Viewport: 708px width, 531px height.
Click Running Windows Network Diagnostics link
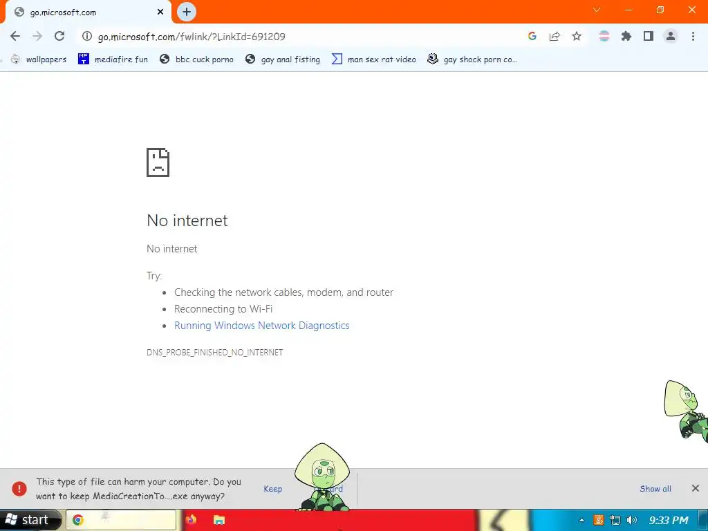point(261,326)
